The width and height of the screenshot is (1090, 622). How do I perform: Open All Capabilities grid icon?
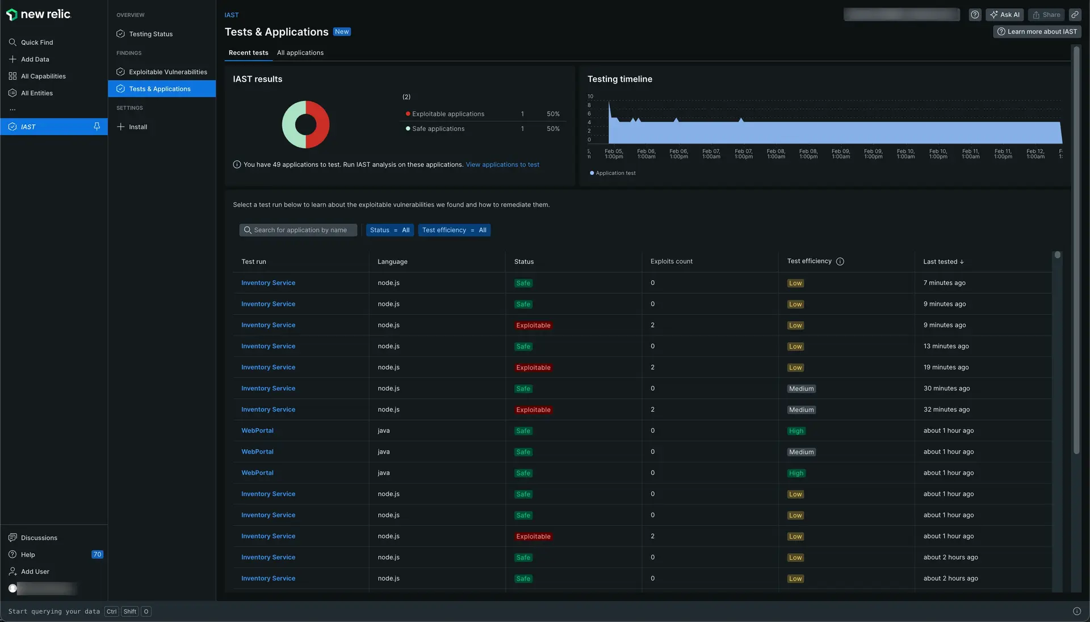(x=12, y=76)
